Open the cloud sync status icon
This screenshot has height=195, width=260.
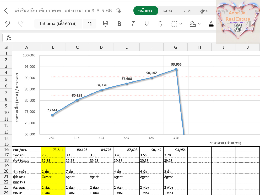(118, 11)
